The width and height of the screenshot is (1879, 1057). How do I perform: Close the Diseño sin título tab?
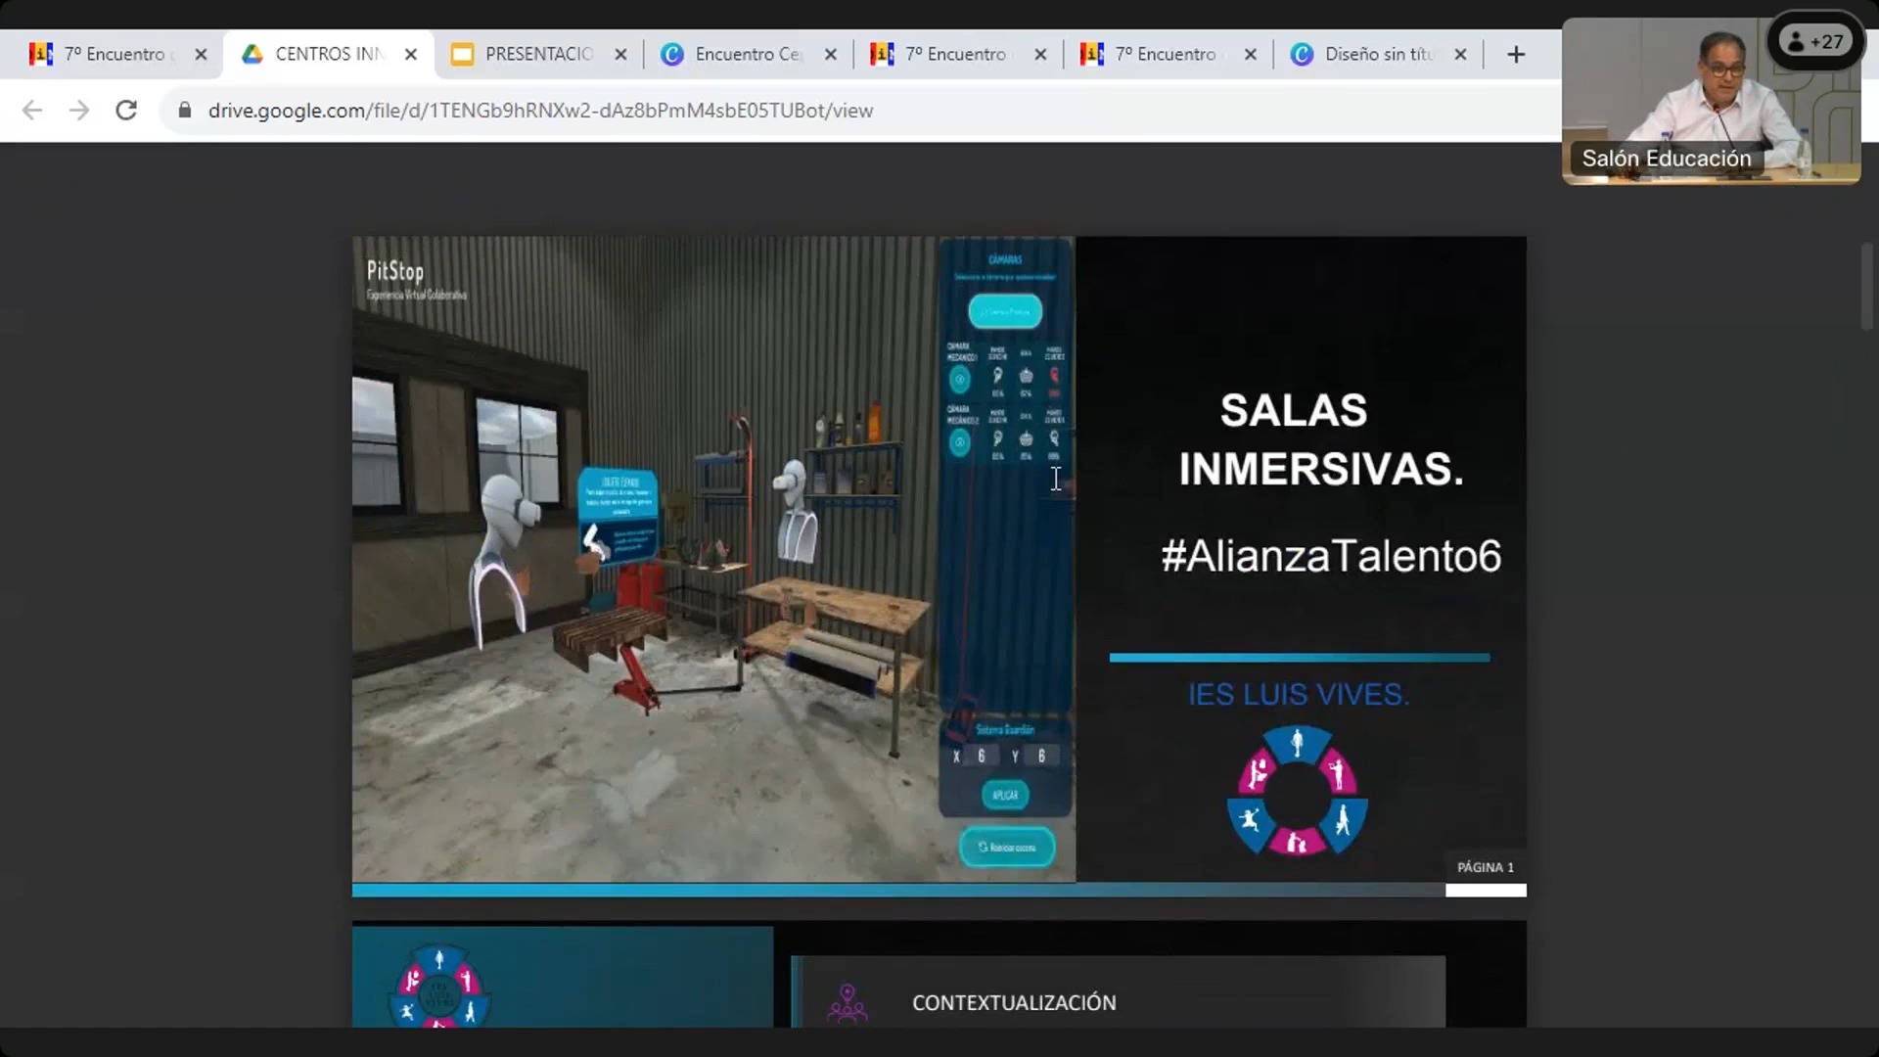1460,55
